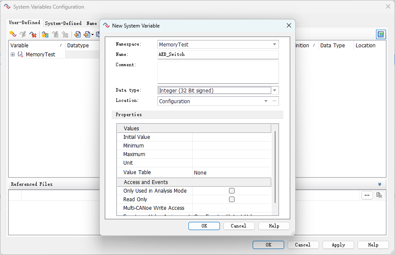Image resolution: width=395 pixels, height=255 pixels.
Task: Expand the MemoryTest tree node
Action: 13,55
